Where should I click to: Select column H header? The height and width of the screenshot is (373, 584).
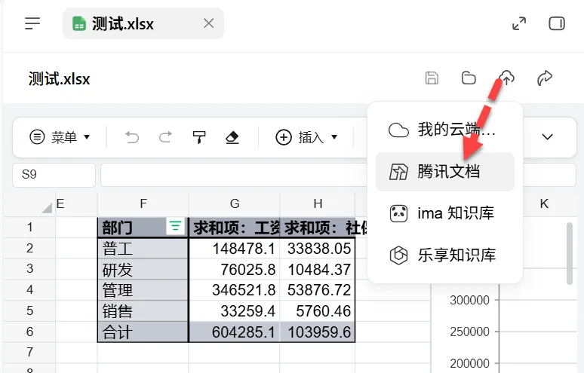click(x=318, y=203)
